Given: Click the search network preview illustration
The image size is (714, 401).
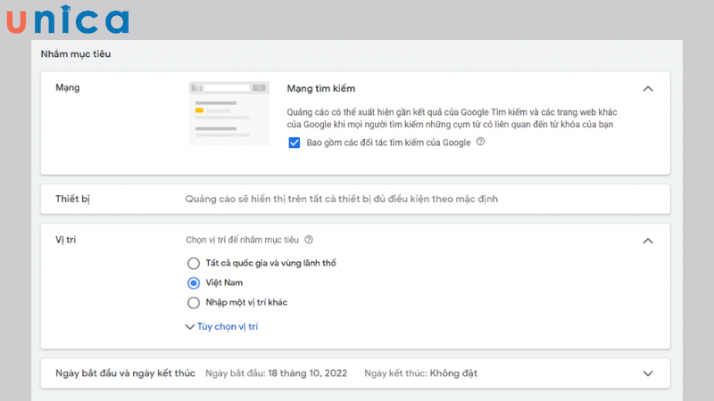Looking at the screenshot, I should pyautogui.click(x=229, y=113).
